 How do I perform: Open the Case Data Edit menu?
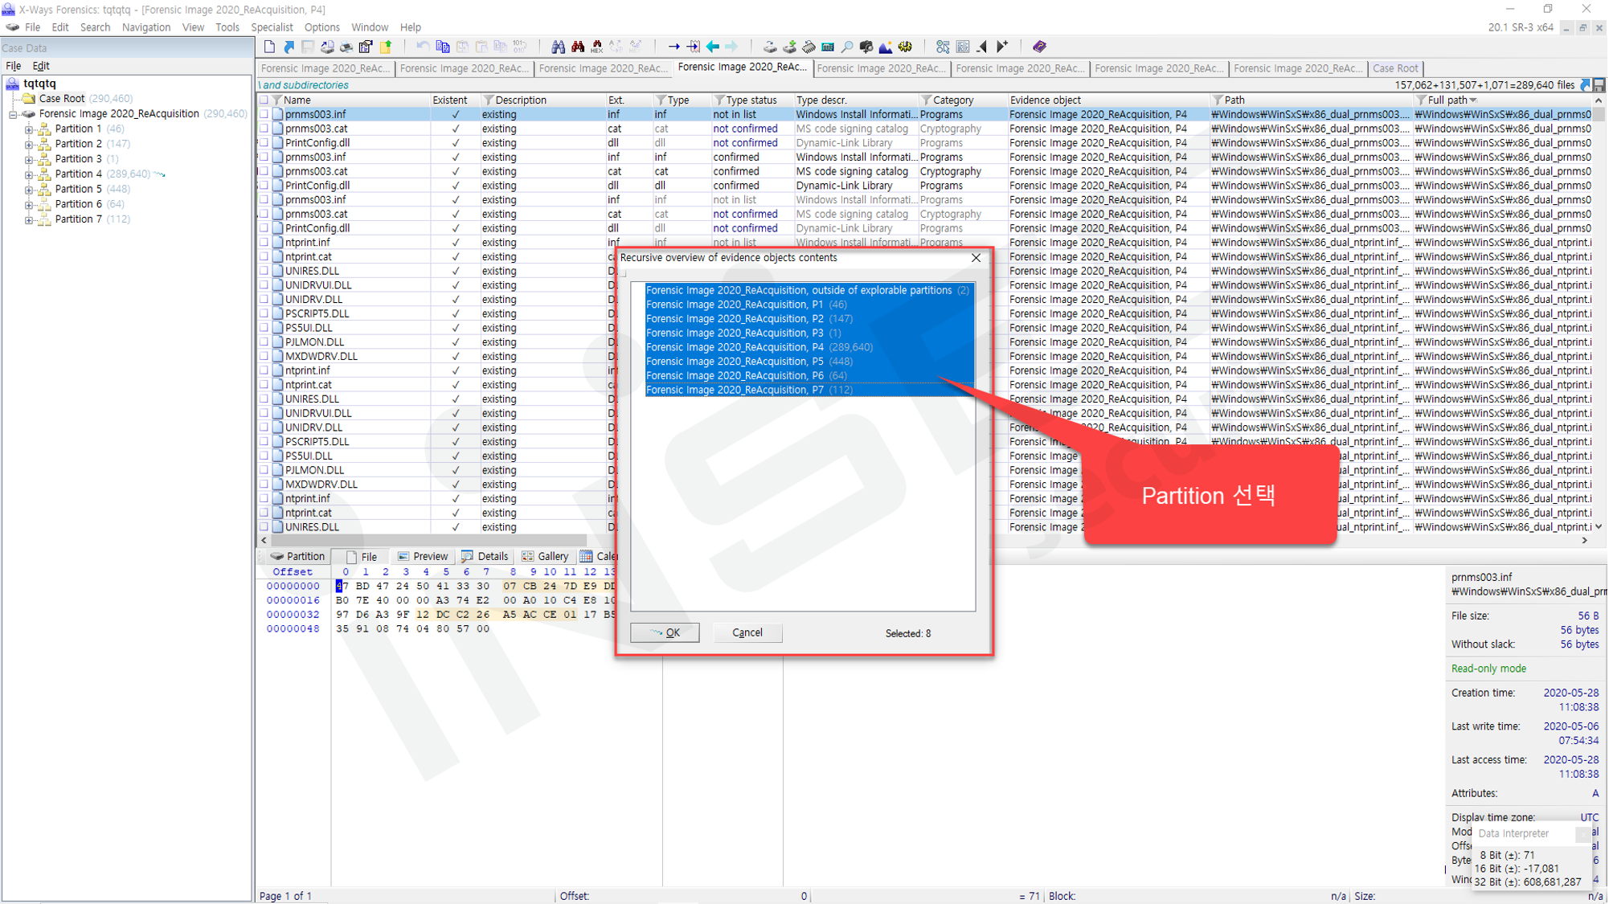point(41,66)
